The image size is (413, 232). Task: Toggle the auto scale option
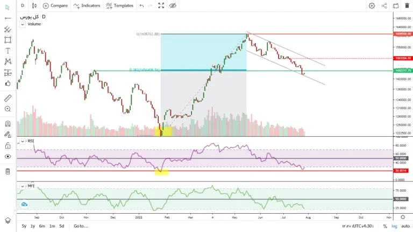(406, 226)
